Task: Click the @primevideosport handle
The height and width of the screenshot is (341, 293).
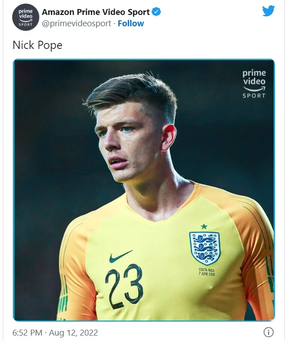Action: 76,24
